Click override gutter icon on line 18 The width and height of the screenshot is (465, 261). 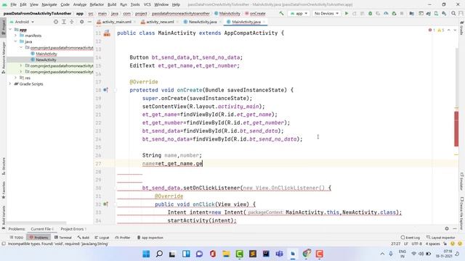pyautogui.click(x=106, y=90)
